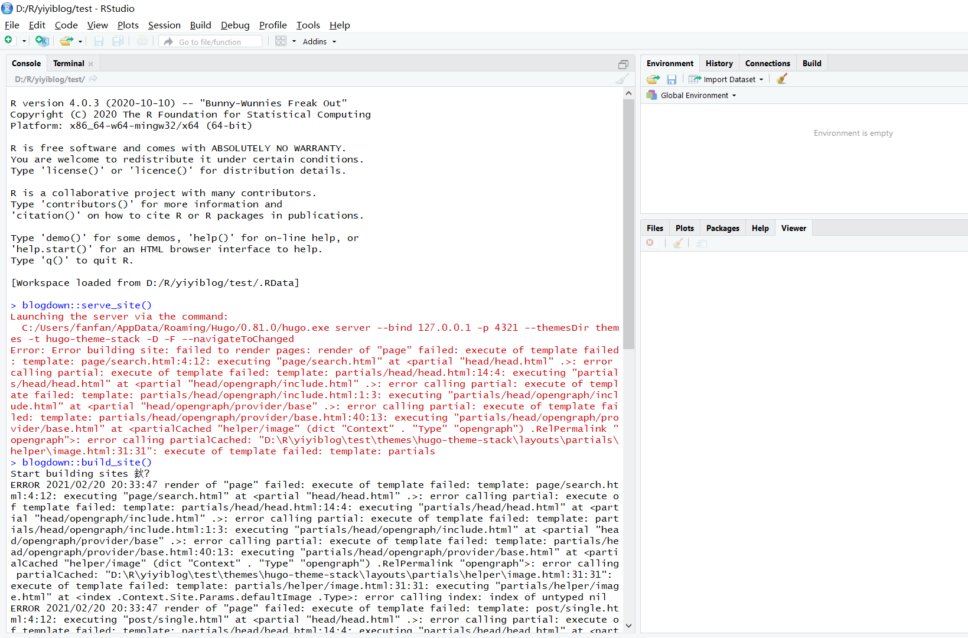Click the Print document icon
The height and width of the screenshot is (638, 968).
coord(142,41)
